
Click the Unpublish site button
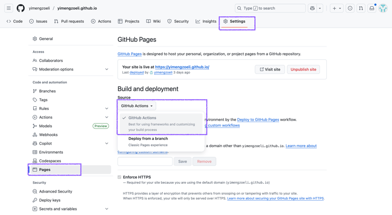[x=303, y=69]
